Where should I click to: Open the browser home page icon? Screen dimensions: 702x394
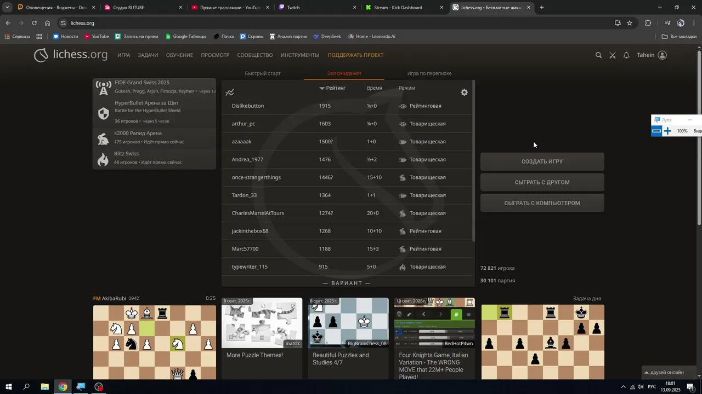pyautogui.click(x=47, y=23)
